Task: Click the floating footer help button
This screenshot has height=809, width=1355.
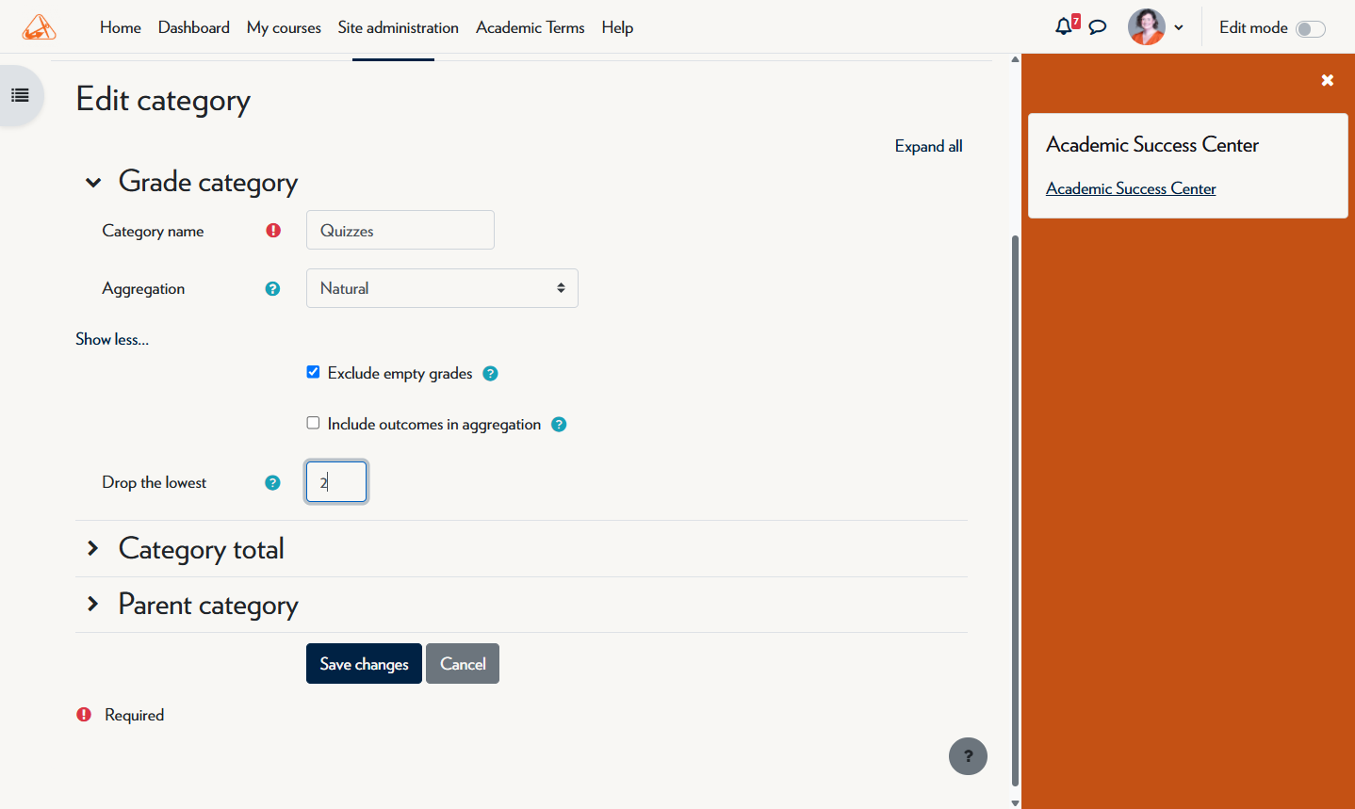Action: pyautogui.click(x=968, y=756)
